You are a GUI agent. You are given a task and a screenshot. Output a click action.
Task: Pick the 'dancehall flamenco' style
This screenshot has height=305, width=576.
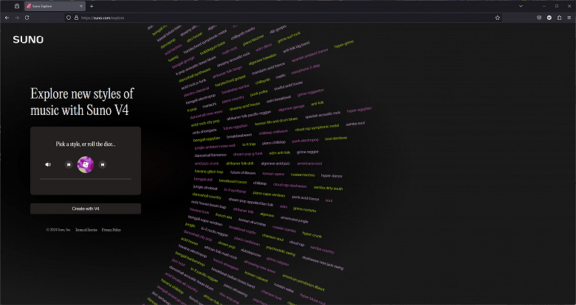click(x=210, y=155)
